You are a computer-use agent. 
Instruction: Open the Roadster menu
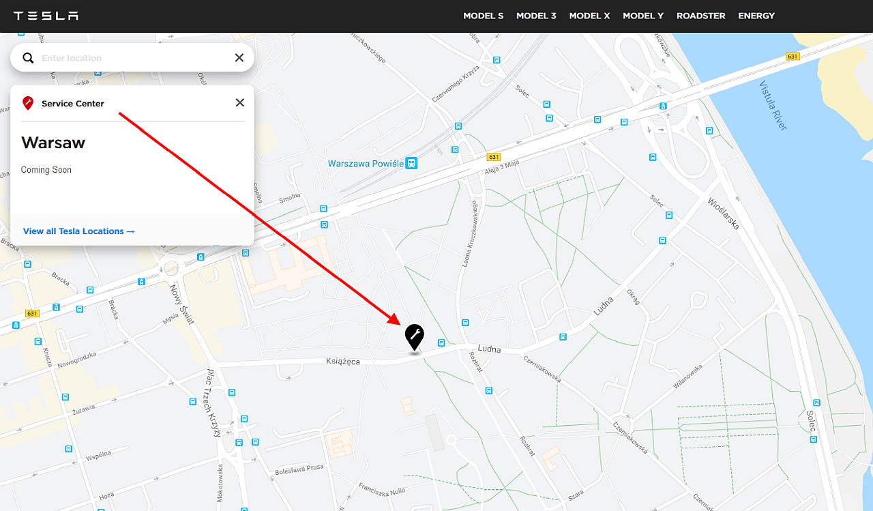700,16
